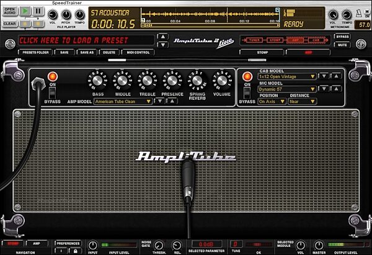
Task: Adjust file player TEMPO knob
Action: click(79, 15)
